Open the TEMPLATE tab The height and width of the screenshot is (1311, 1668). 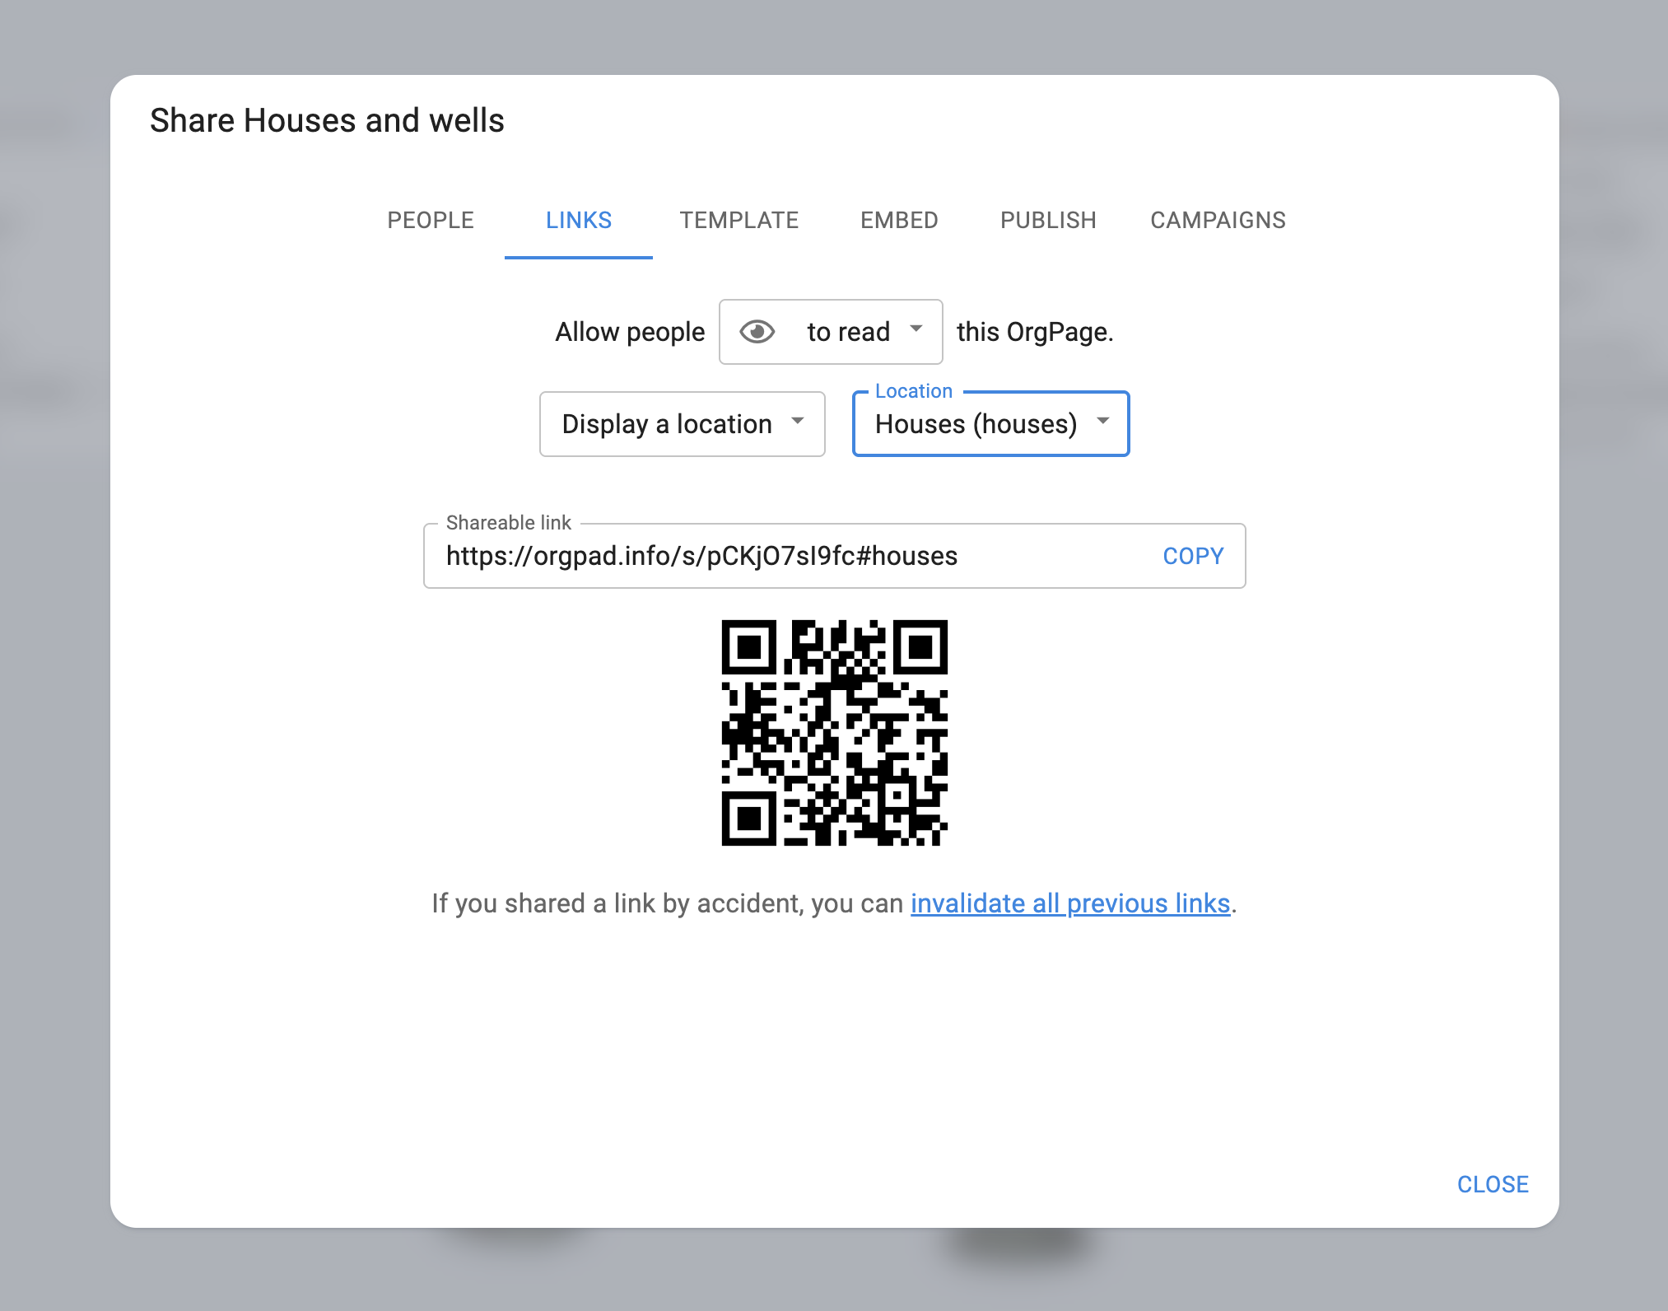(738, 220)
